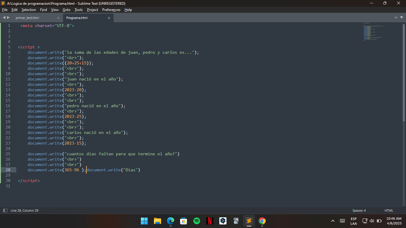Screen dimensions: 406x228
Task: Open battery status tray icon
Action: click(379, 221)
